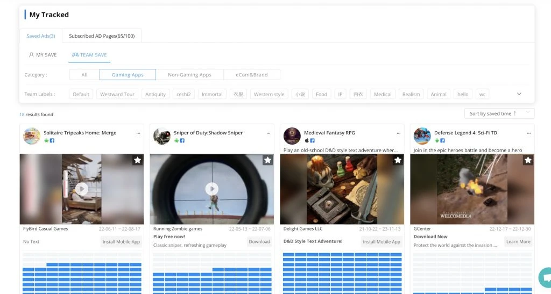551x294 pixels.
Task: Open the Sort by saved time dropdown
Action: [x=499, y=113]
